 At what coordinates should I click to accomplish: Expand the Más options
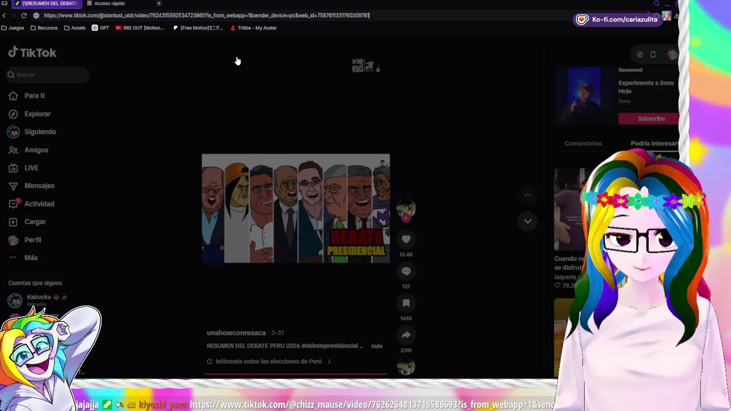[23, 257]
